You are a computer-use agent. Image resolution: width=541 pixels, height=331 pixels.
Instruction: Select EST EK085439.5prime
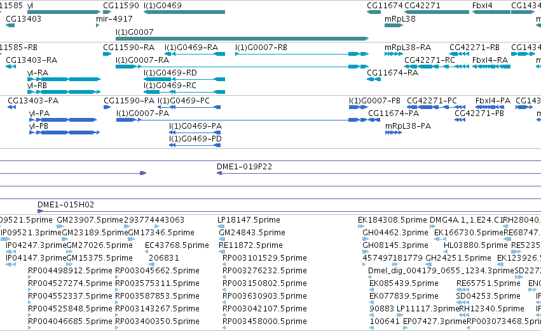(x=404, y=283)
